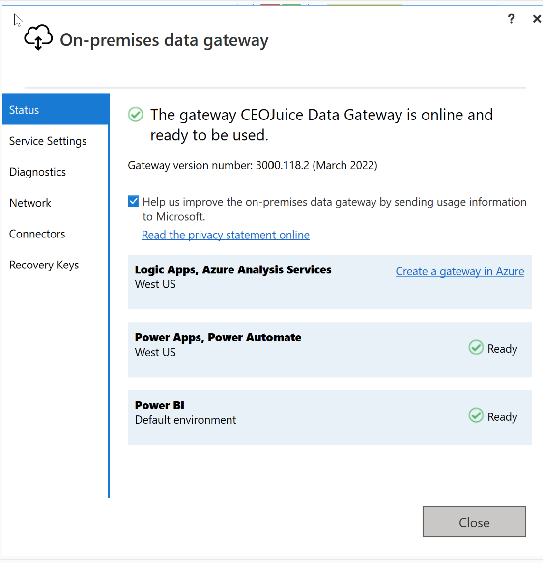Click West US under Logic Apps
The width and height of the screenshot is (543, 563).
[155, 284]
